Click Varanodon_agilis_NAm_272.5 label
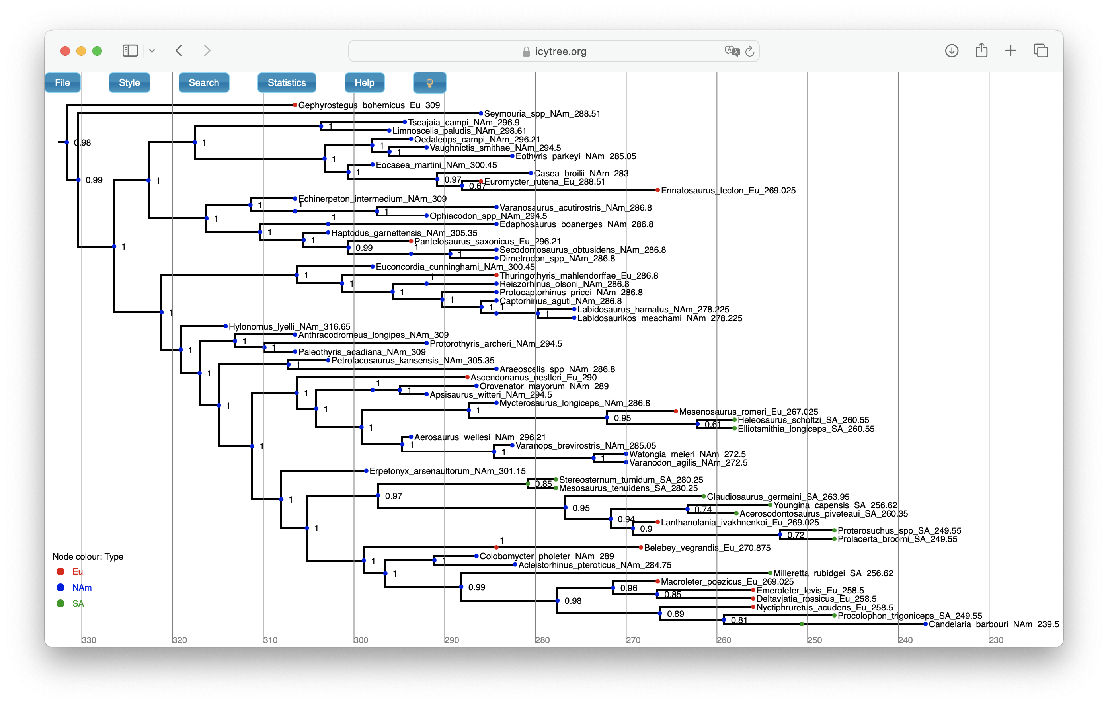The image size is (1108, 706). pos(689,463)
